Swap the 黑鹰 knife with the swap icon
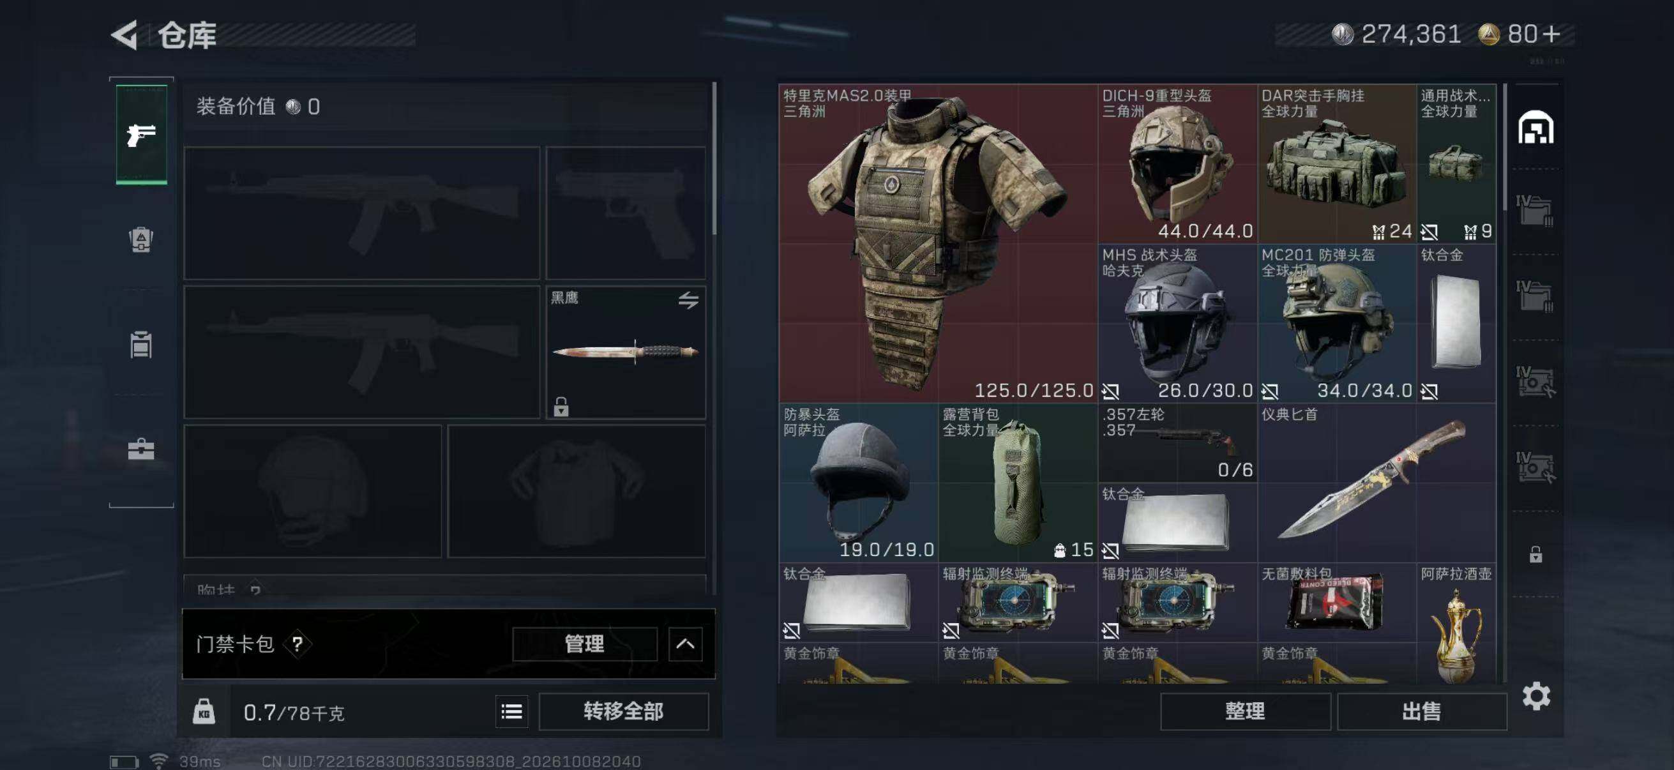 point(688,300)
